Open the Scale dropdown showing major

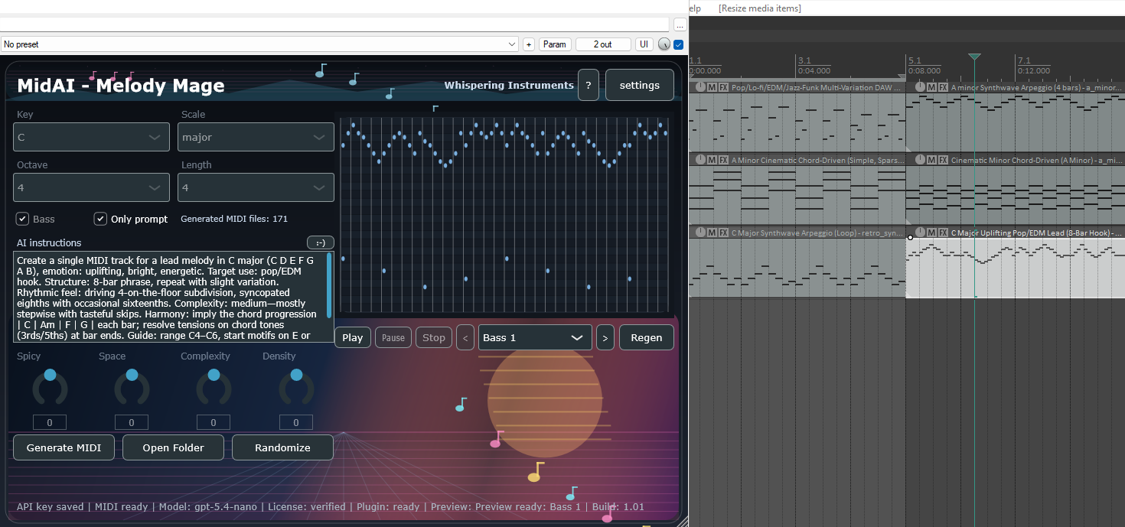[256, 137]
